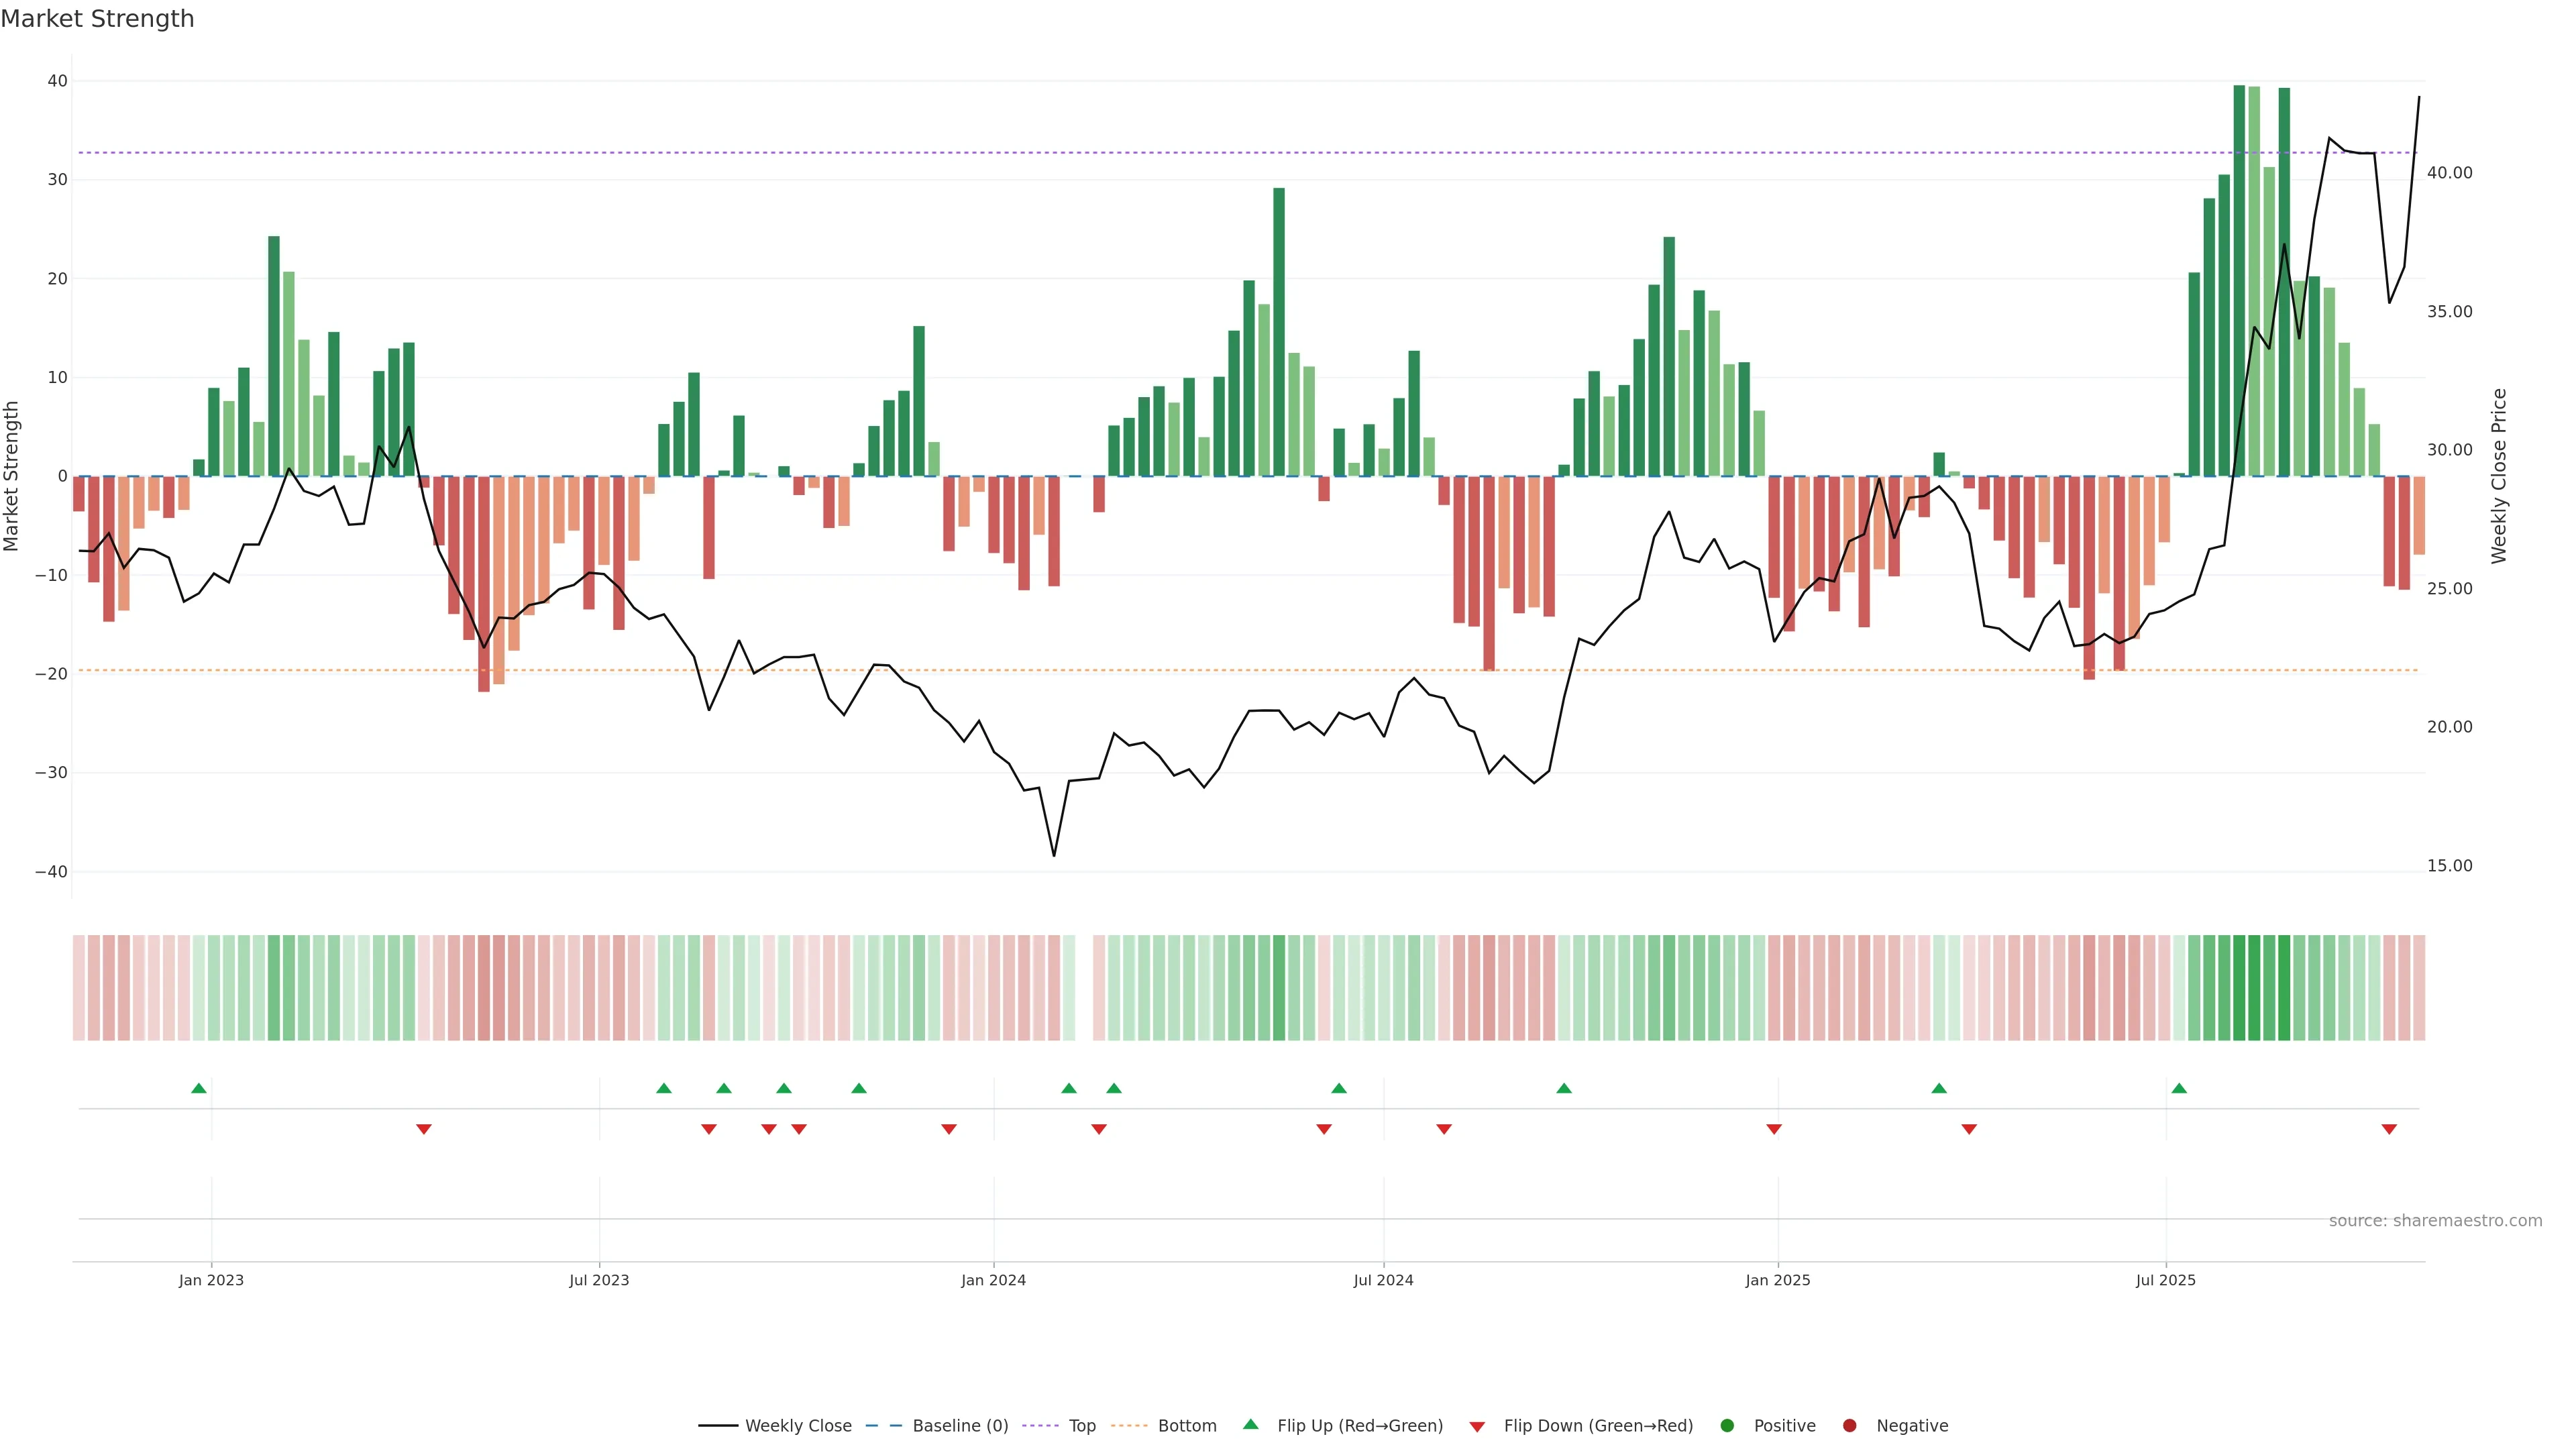Click the Flip Down marker just before Jan 2025
Image resolution: width=2576 pixels, height=1449 pixels.
[1774, 1129]
